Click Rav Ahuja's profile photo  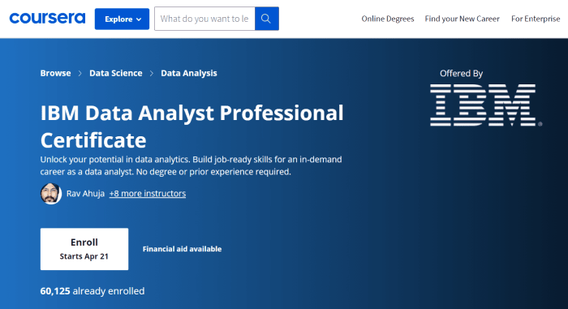[x=50, y=194]
